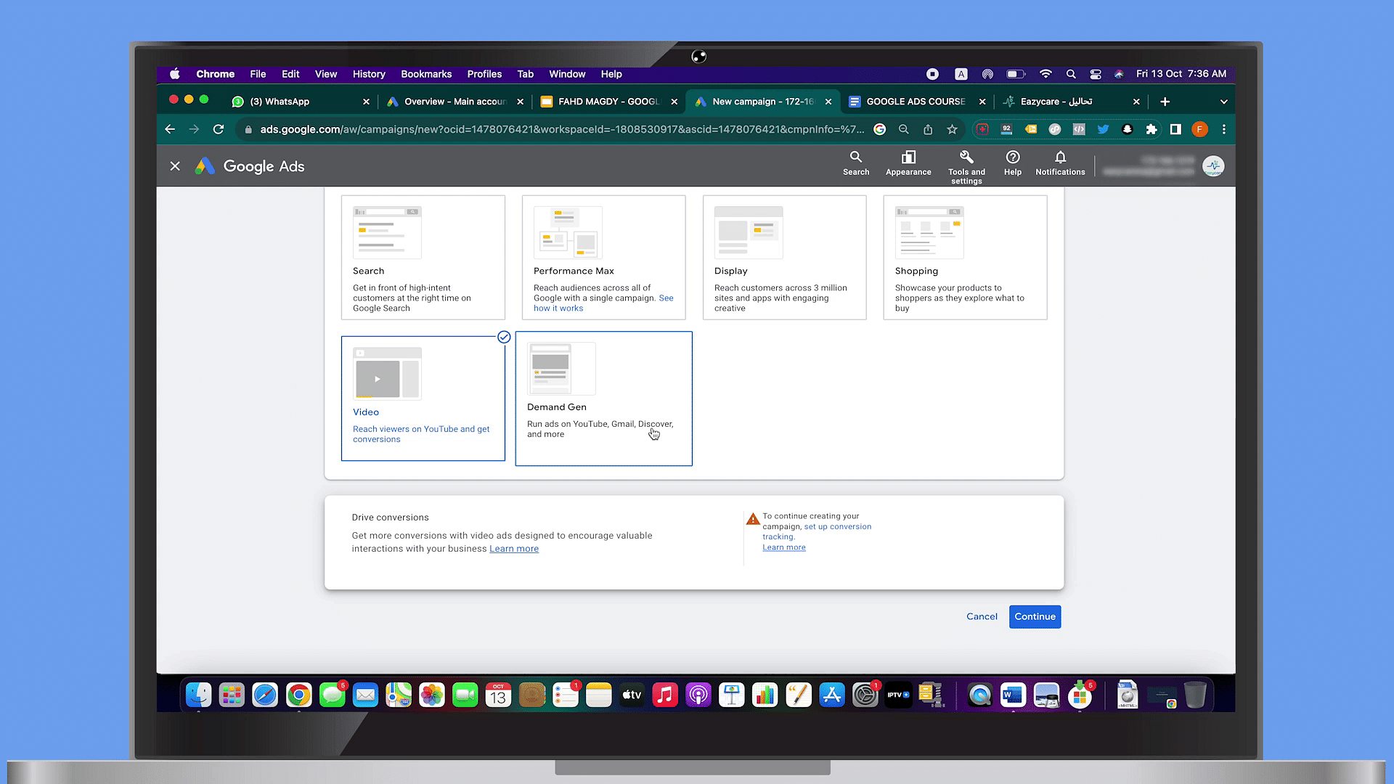Switch to Overview - Main account tab

point(455,102)
